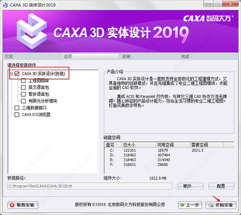Select the 工程图图库 tree label

[x=39, y=81]
